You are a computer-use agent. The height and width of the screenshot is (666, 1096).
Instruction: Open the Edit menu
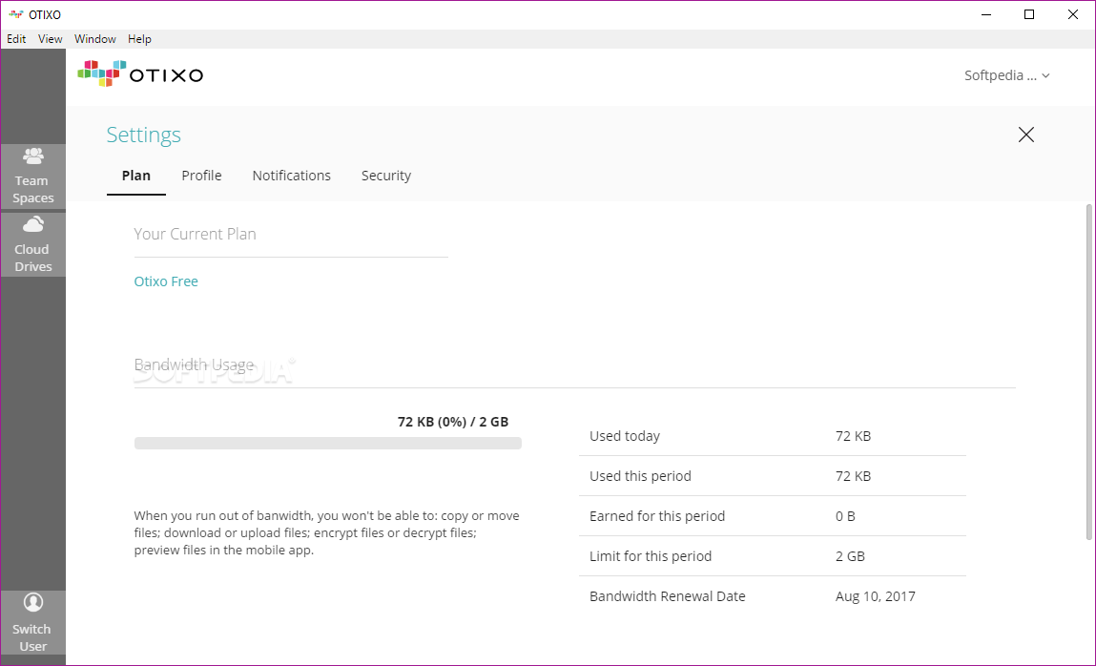[16, 39]
